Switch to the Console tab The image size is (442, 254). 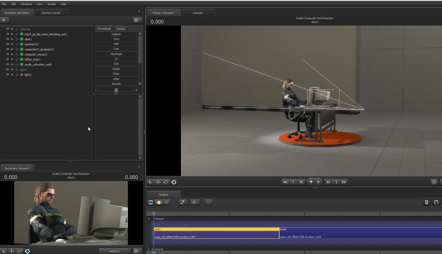coord(198,13)
